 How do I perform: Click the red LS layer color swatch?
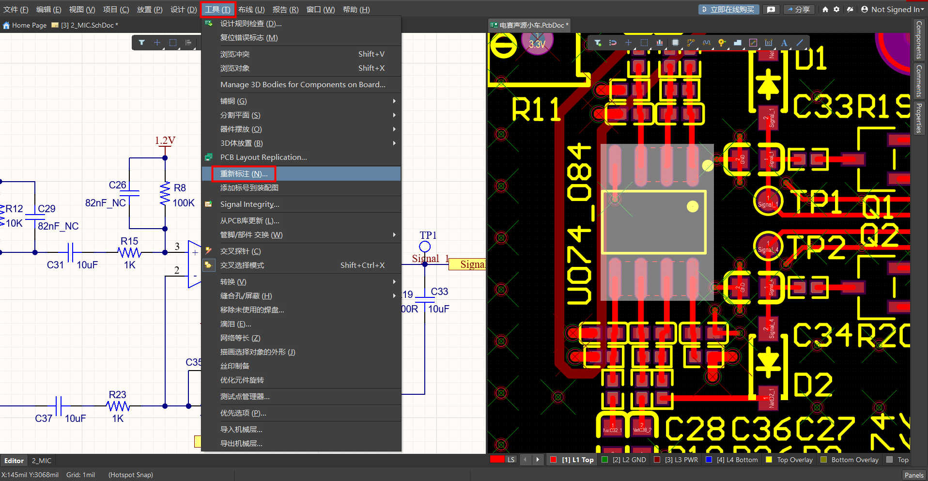[497, 460]
